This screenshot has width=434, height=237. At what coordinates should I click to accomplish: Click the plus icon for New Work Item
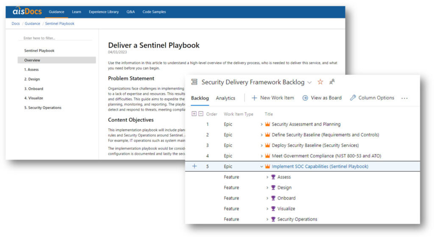(254, 98)
